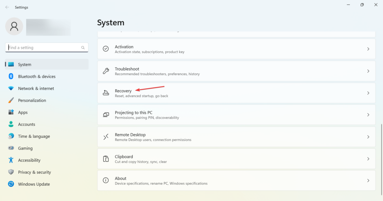Click the back arrow button
Image resolution: width=383 pixels, height=201 pixels.
point(7,7)
